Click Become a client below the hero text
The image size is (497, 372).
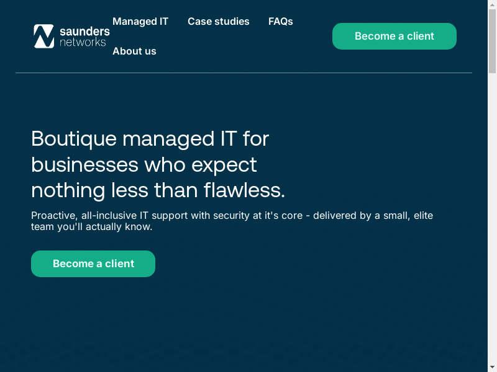tap(93, 263)
